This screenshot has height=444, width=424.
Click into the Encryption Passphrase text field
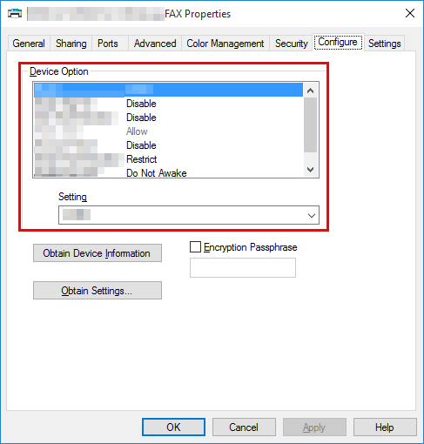pos(243,267)
